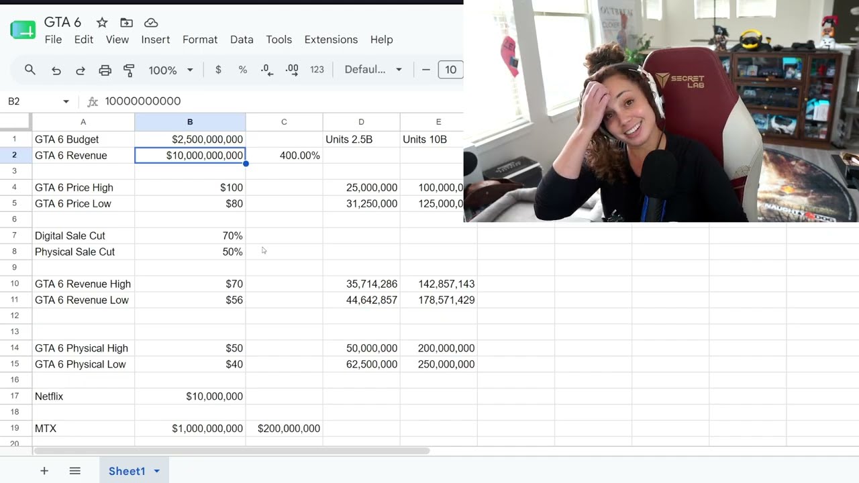This screenshot has height=483, width=859.
Task: Open the Help menu
Action: (x=382, y=40)
